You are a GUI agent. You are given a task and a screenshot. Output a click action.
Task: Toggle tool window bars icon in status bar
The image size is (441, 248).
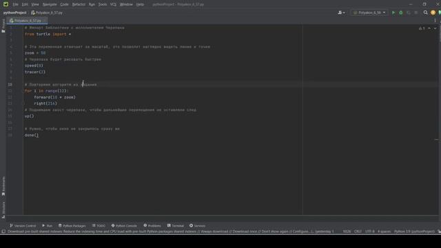pyautogui.click(x=3, y=231)
